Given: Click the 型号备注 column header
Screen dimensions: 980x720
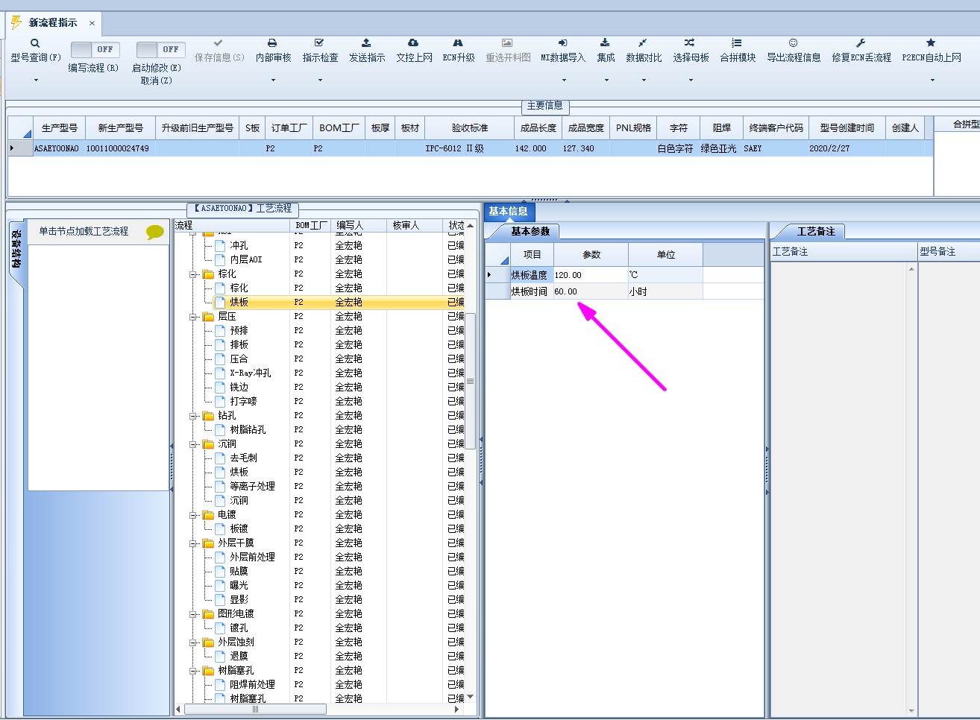Looking at the screenshot, I should [x=949, y=252].
